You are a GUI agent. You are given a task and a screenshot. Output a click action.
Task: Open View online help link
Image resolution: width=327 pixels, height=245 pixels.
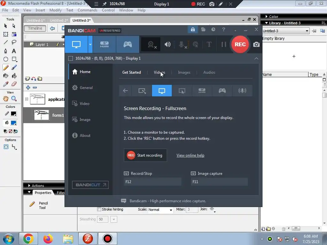[190, 155]
